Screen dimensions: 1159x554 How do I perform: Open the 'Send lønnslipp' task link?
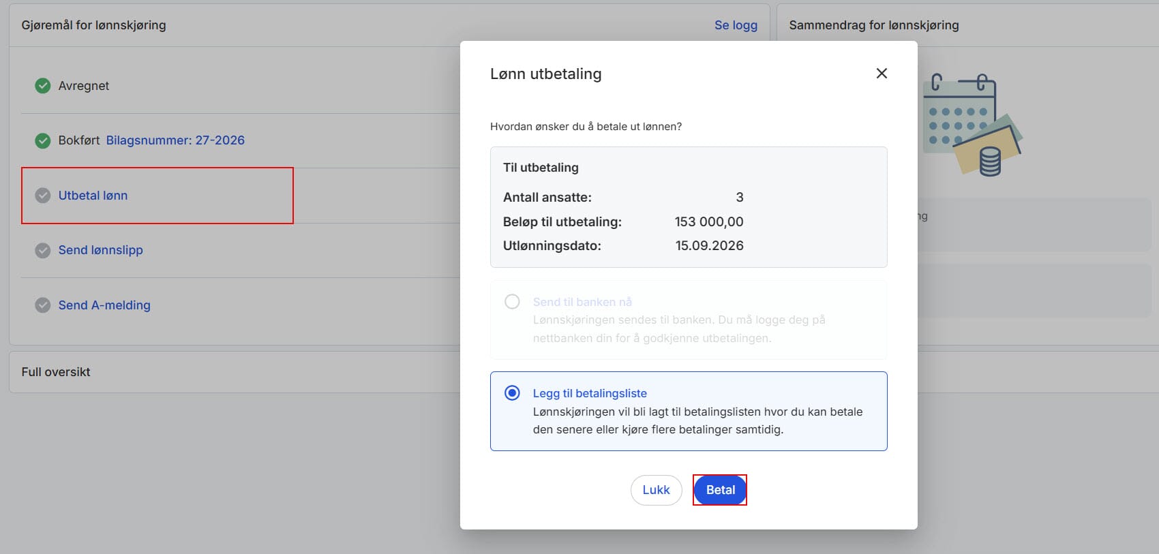tap(100, 250)
